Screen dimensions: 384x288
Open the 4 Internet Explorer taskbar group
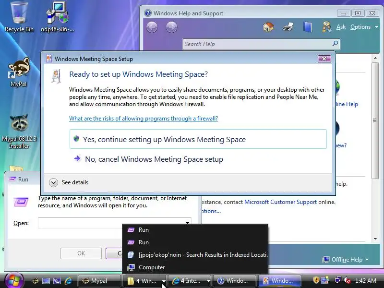pyautogui.click(x=190, y=281)
